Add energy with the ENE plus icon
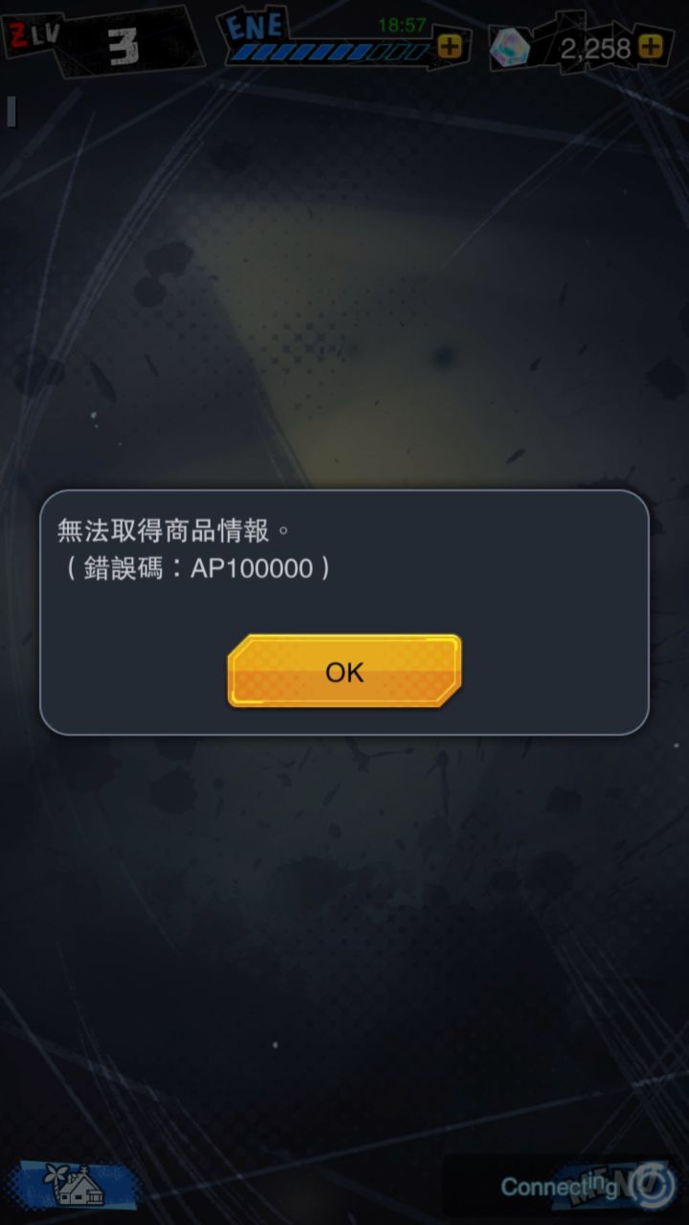 (x=449, y=45)
